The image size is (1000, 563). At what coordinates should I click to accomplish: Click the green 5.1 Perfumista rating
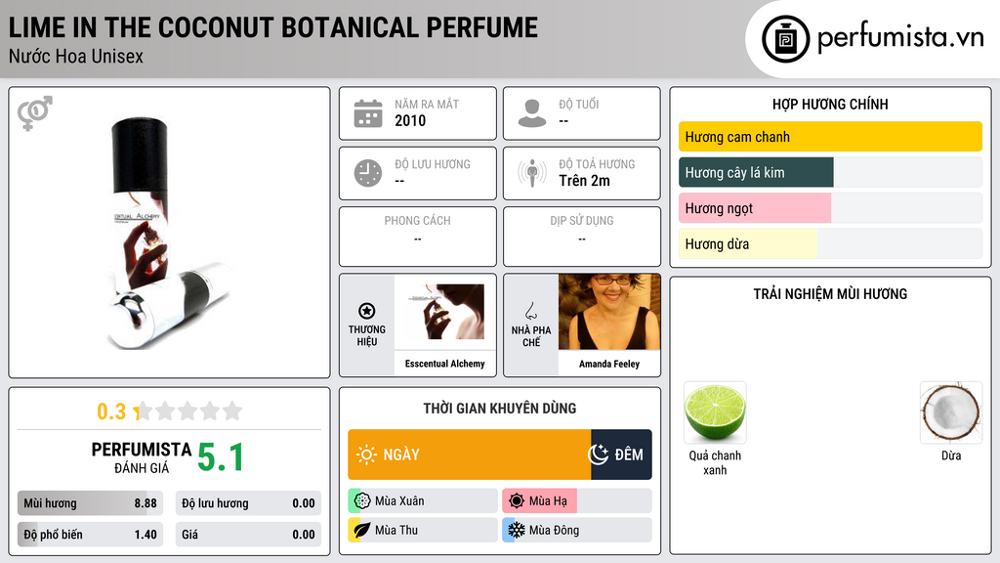(220, 457)
